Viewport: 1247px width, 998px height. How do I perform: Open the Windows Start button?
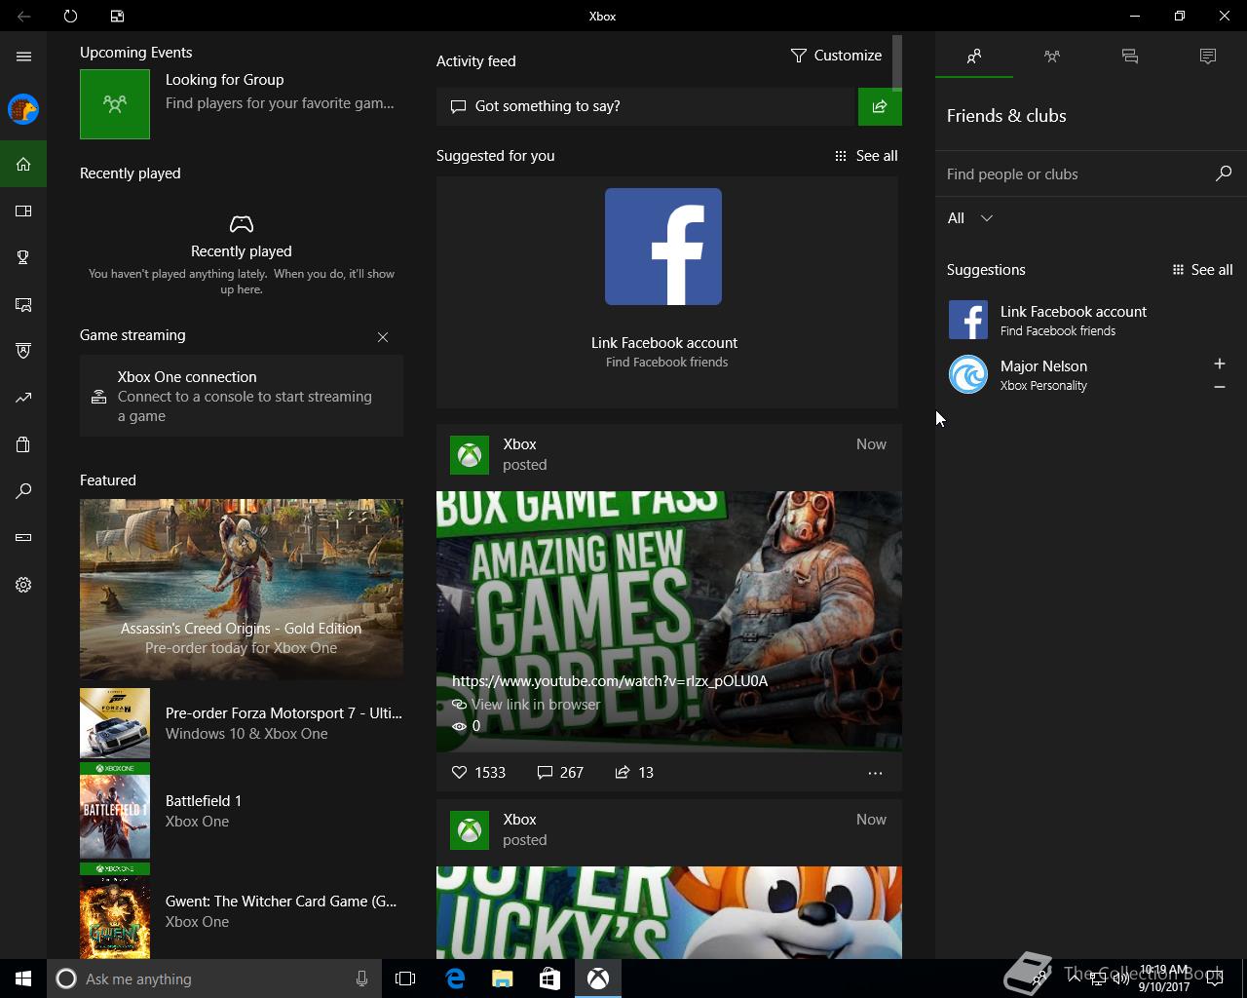23,979
